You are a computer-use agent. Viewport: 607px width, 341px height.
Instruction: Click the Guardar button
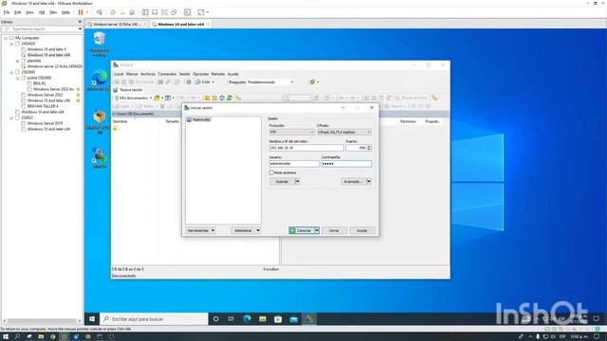283,181
